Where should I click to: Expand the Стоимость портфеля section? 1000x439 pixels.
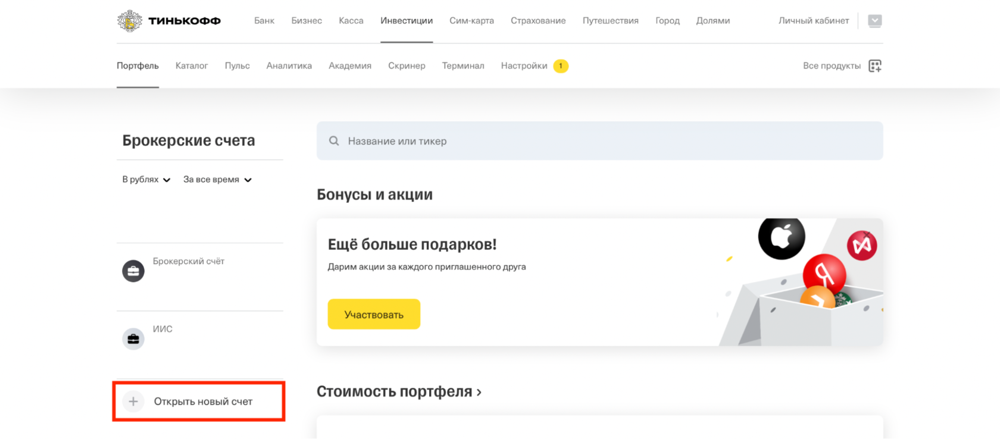[399, 391]
